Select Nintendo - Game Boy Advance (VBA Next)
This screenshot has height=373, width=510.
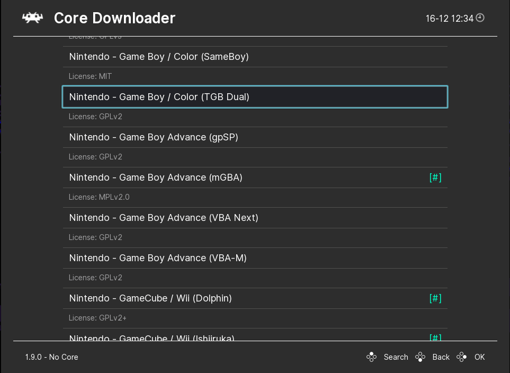255,218
